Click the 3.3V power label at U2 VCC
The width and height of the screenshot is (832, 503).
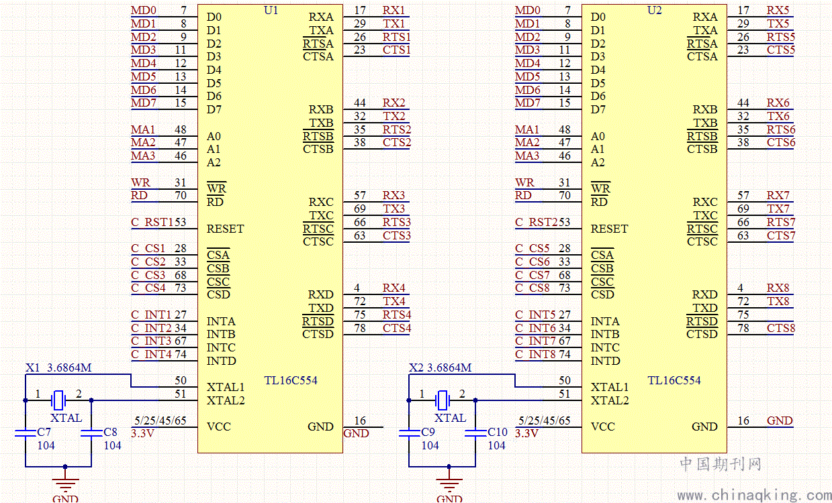[x=526, y=433]
